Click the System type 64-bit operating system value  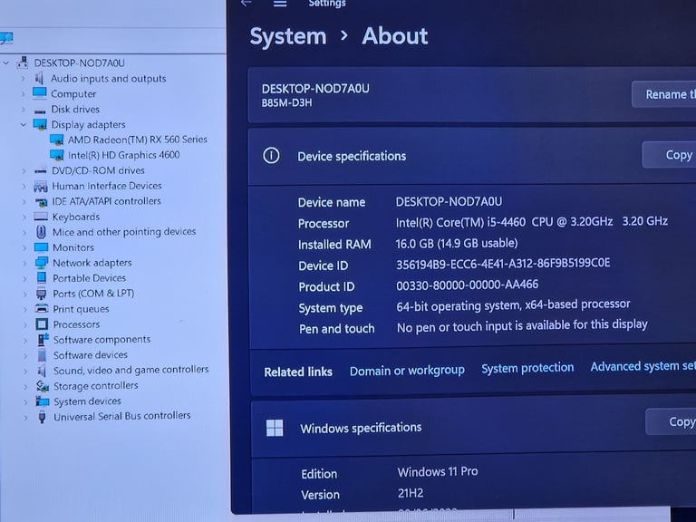pyautogui.click(x=513, y=305)
